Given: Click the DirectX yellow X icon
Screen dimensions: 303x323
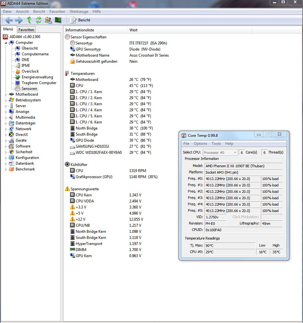Looking at the screenshot, I should click(x=12, y=135).
